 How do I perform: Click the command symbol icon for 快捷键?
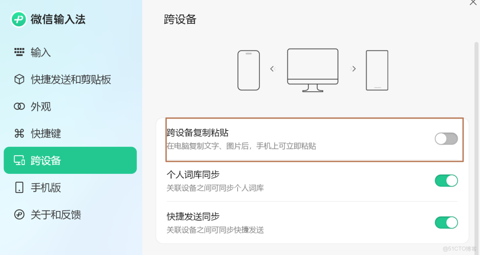[19, 133]
